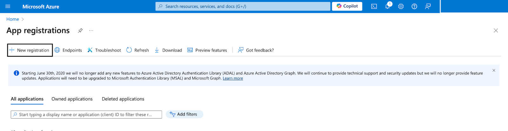The width and height of the screenshot is (508, 131).
Task: Open portal settings gear
Action: [x=401, y=6]
